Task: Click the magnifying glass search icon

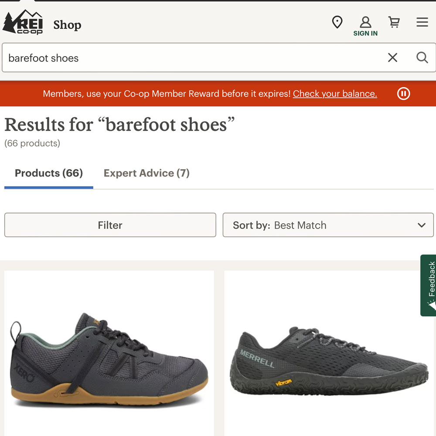Action: click(x=421, y=57)
